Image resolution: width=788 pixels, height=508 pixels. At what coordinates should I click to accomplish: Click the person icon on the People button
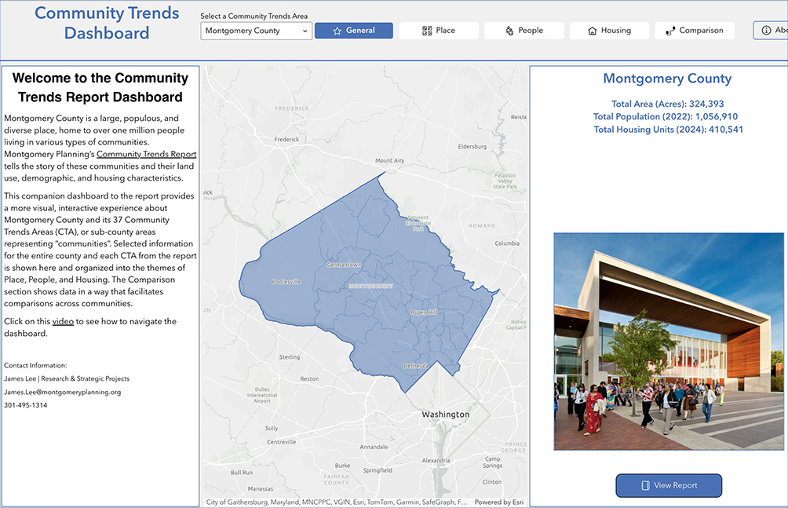pyautogui.click(x=509, y=30)
